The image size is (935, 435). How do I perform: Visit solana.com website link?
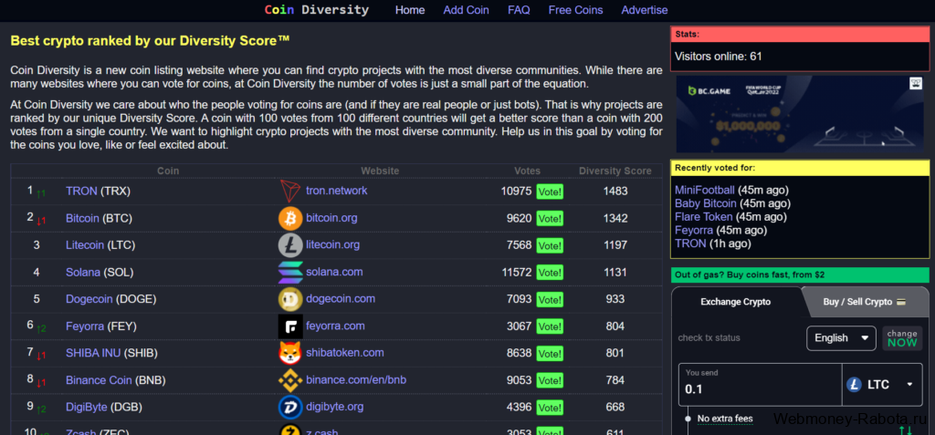click(334, 273)
